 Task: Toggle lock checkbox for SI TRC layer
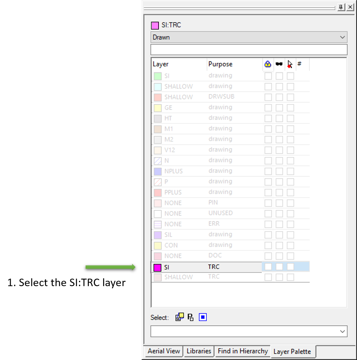[268, 267]
